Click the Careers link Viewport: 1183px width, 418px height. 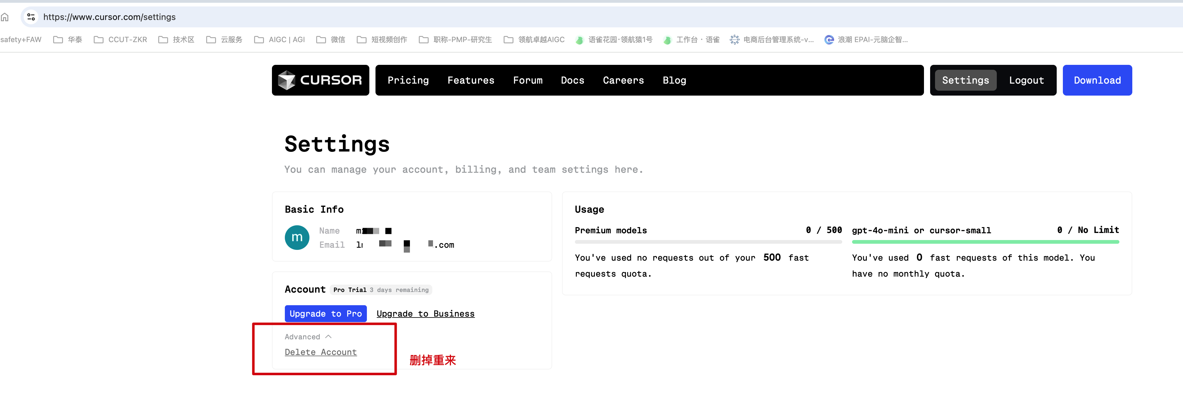623,80
